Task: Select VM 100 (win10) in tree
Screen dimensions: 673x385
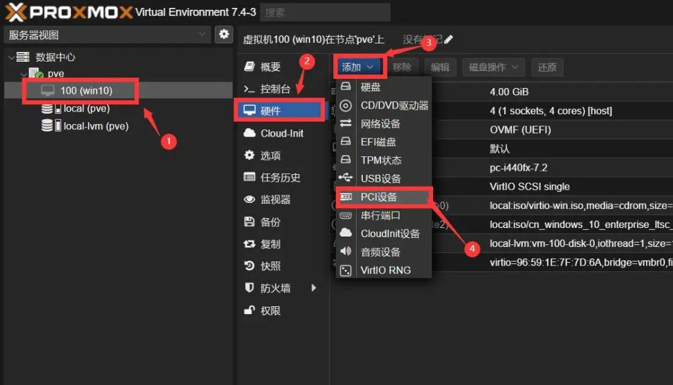Action: (x=118, y=90)
